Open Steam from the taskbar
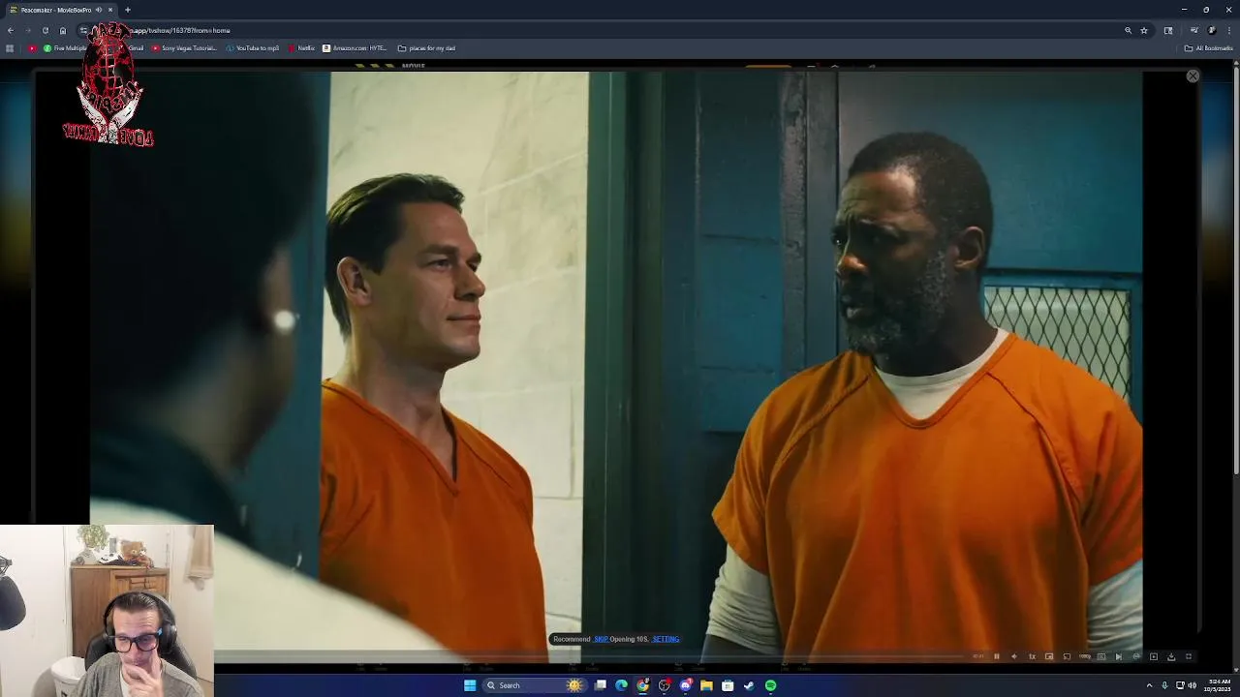 coord(749,685)
